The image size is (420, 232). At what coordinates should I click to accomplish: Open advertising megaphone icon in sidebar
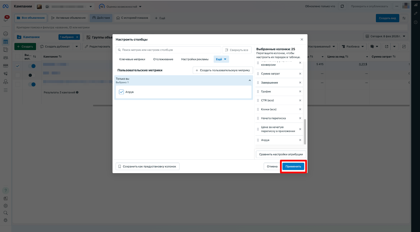[6, 74]
